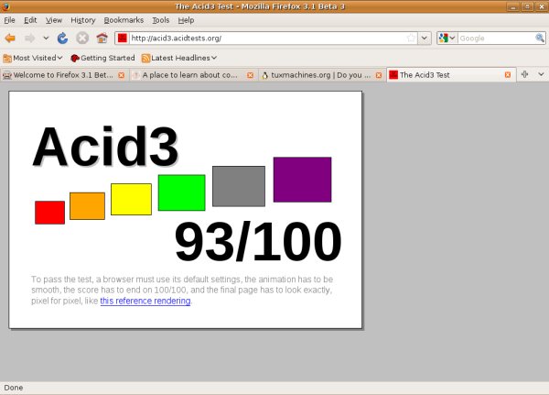The width and height of the screenshot is (549, 395).
Task: Maximize the Firefox window
Action: tap(527, 6)
